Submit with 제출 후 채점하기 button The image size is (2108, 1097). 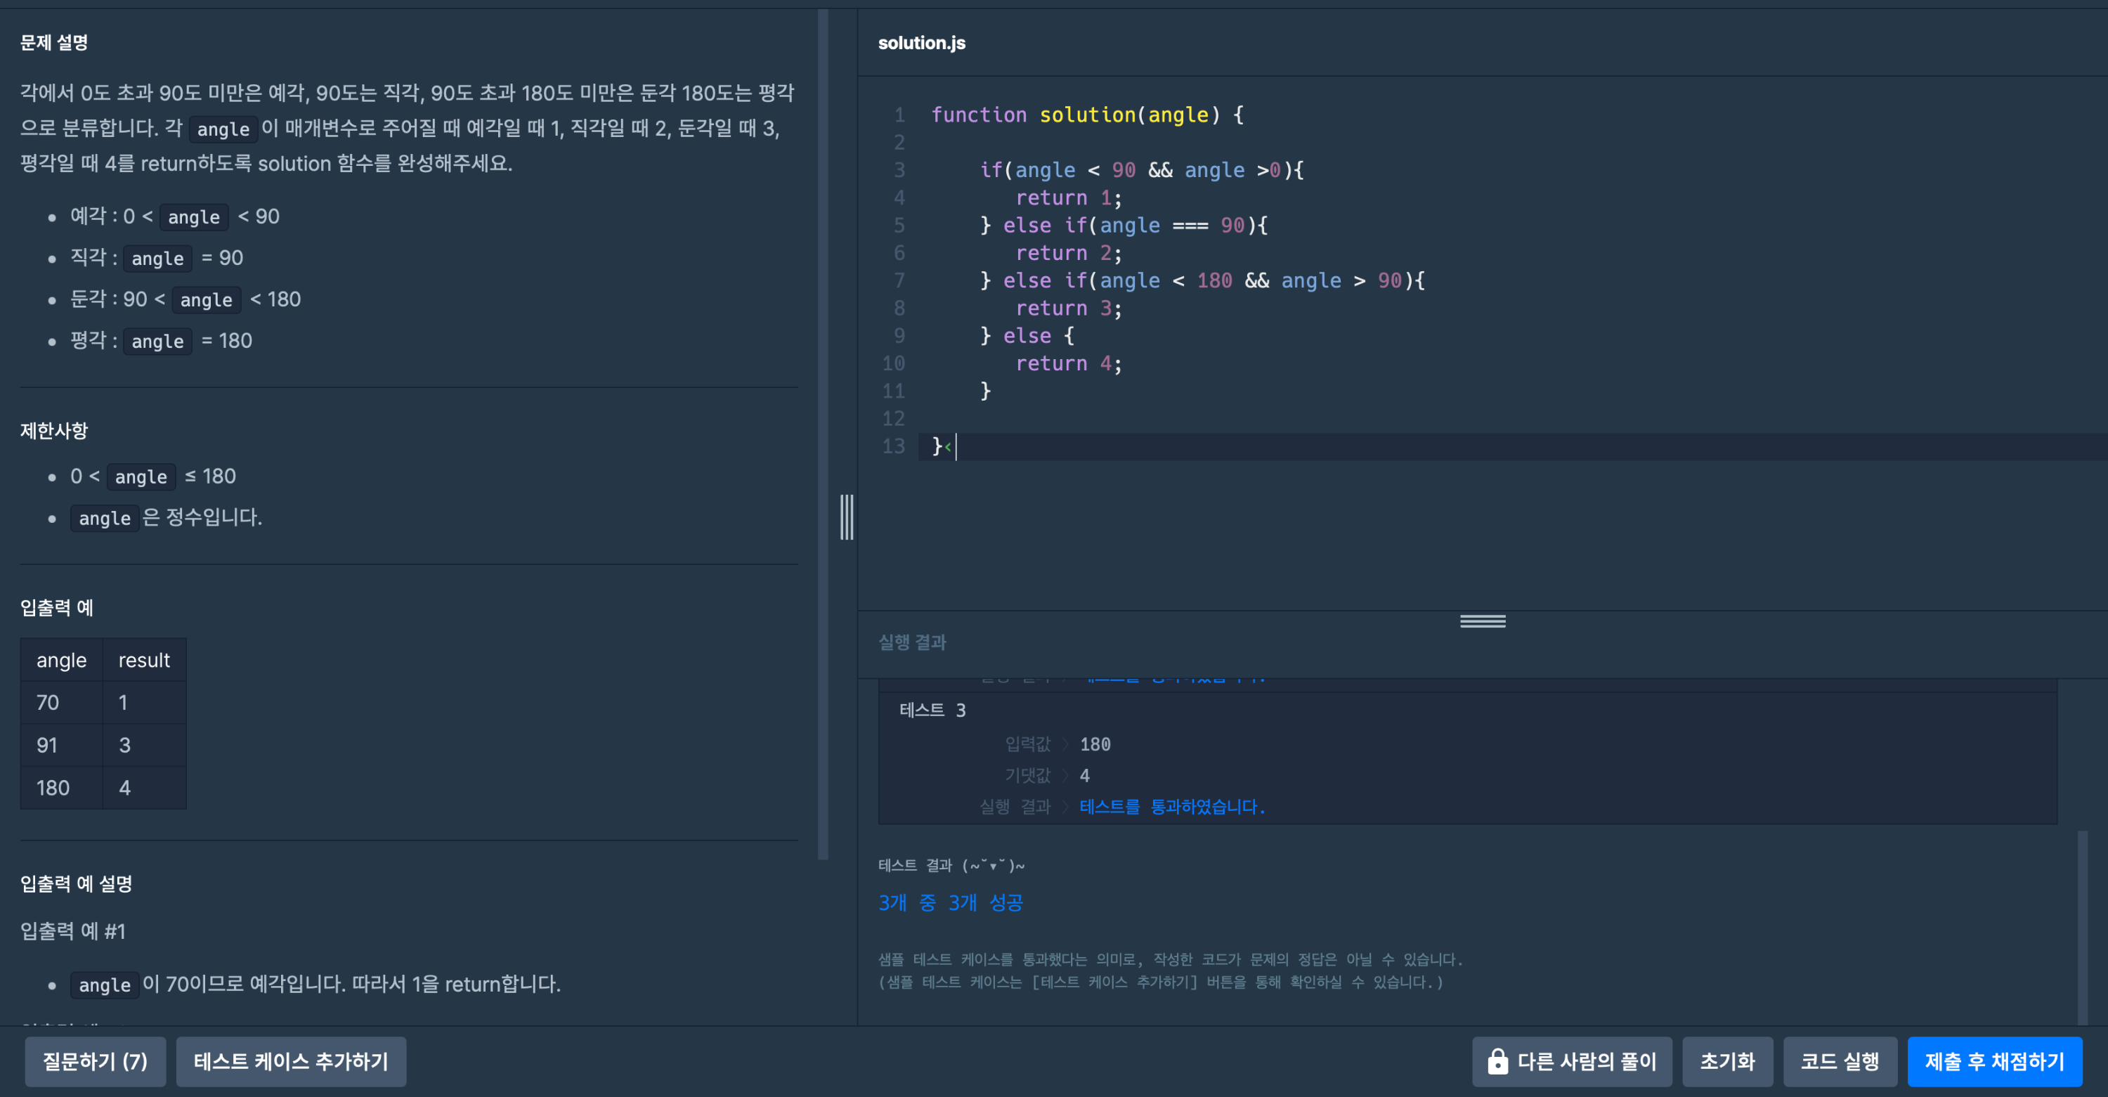point(1993,1061)
